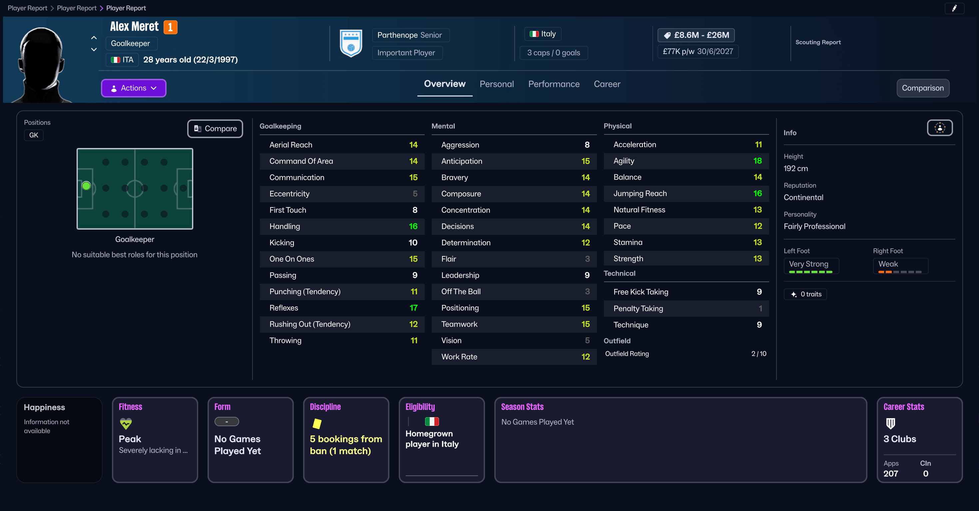Click the down chevron beside player portrait

94,50
